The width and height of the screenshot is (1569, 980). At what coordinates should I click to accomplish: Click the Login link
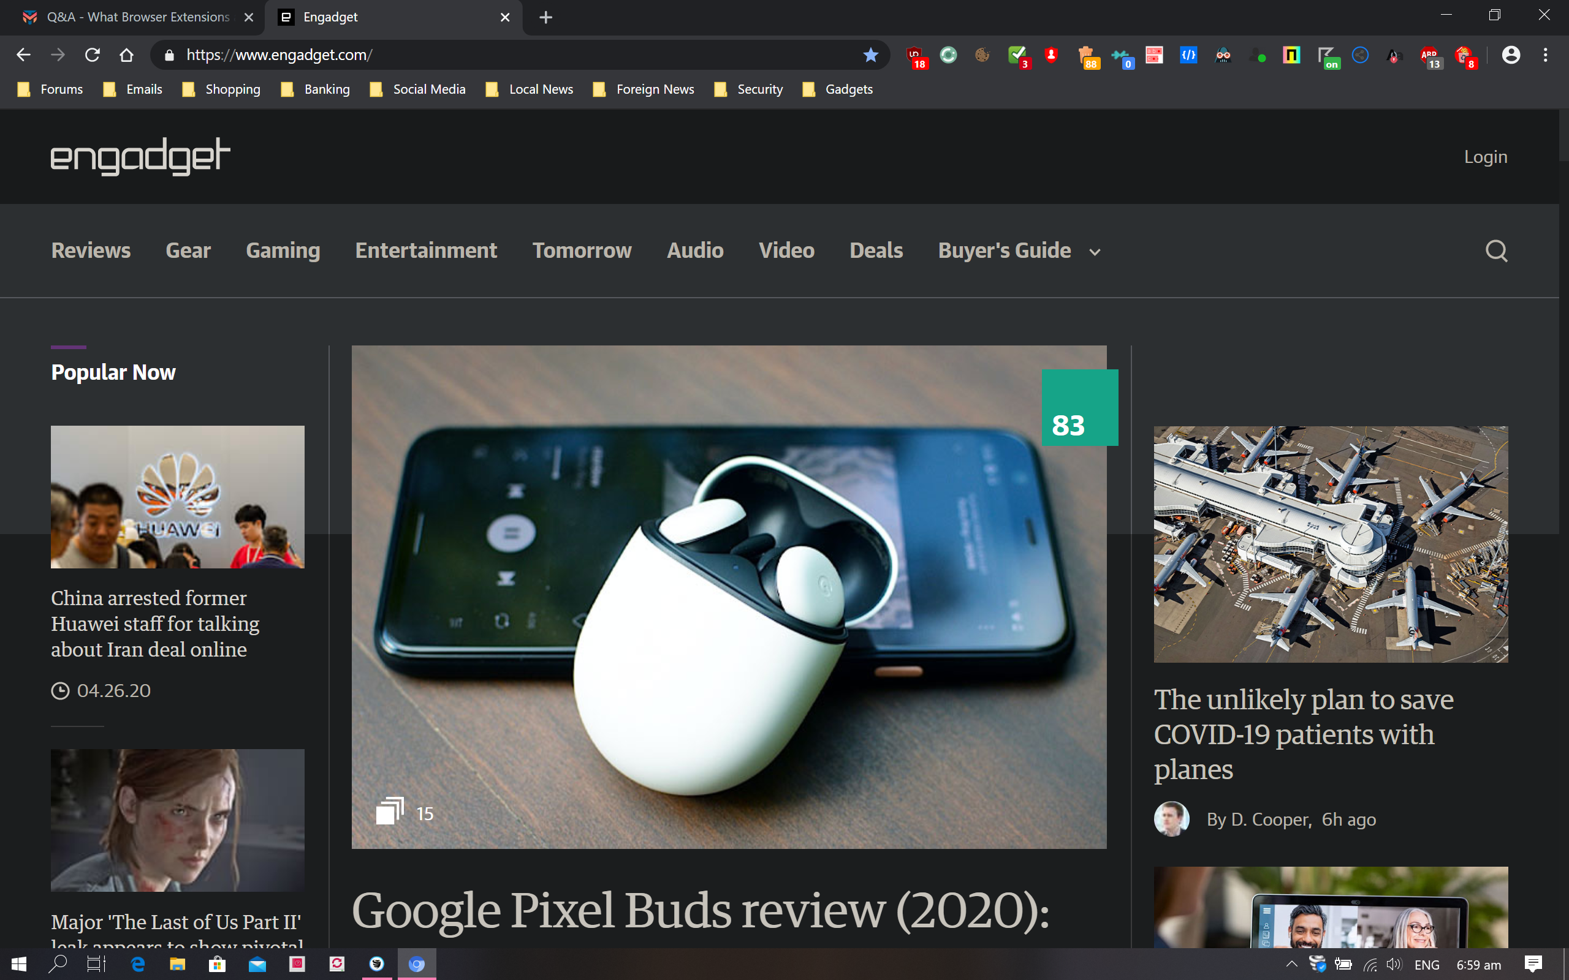(1486, 157)
